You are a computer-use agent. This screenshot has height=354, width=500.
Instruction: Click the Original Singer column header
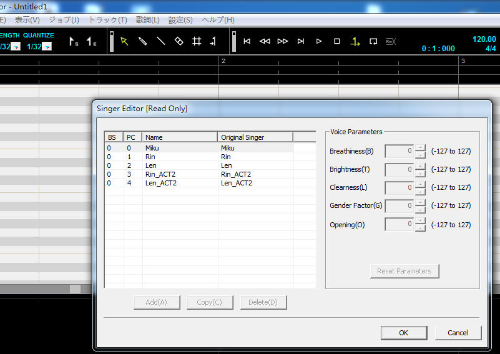click(x=255, y=137)
